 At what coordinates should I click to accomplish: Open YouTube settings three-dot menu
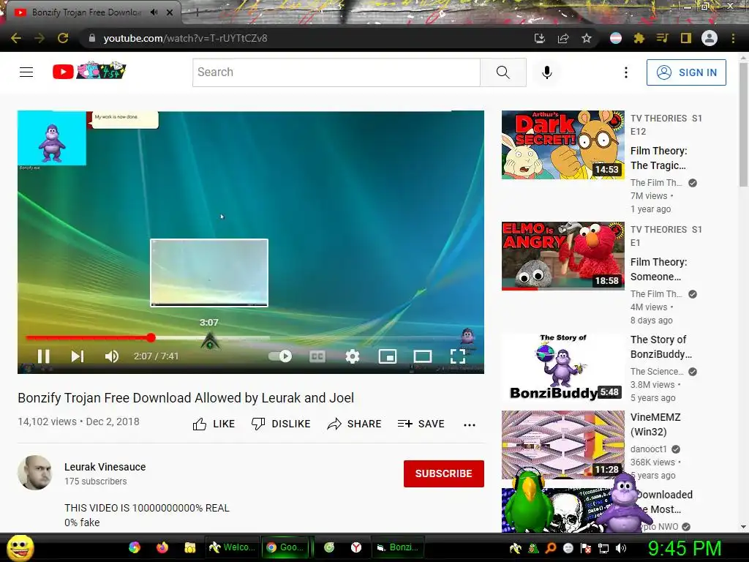[626, 72]
